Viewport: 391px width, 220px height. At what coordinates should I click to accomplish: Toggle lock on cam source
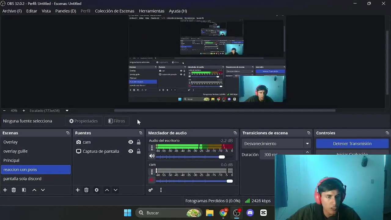point(139,142)
